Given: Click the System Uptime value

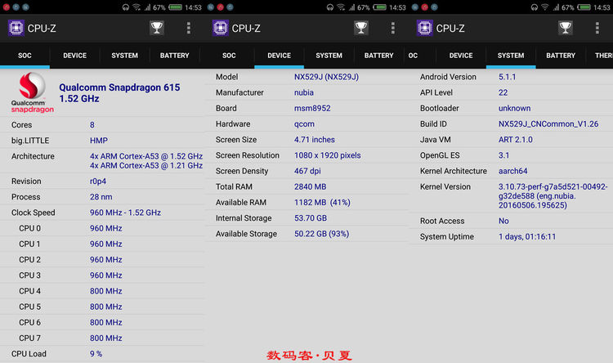Looking at the screenshot, I should click(x=527, y=236).
